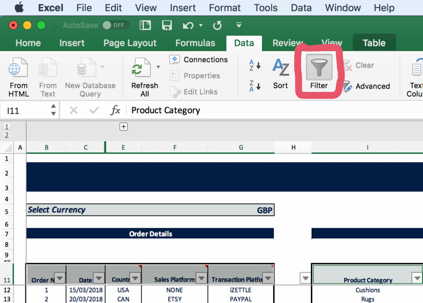Open the Transaction Platform filter dropdown
423x303 pixels.
[x=268, y=278]
